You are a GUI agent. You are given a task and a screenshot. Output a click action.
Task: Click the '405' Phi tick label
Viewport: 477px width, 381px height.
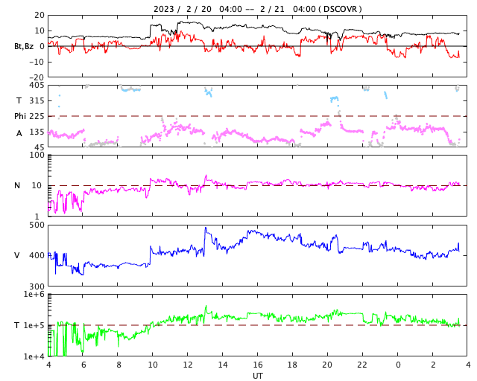[37, 86]
